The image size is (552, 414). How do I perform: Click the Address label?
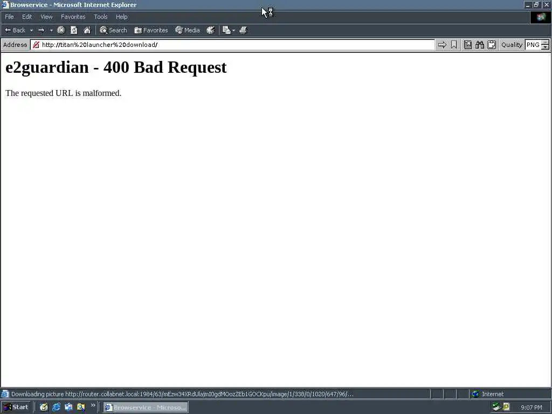pos(15,45)
